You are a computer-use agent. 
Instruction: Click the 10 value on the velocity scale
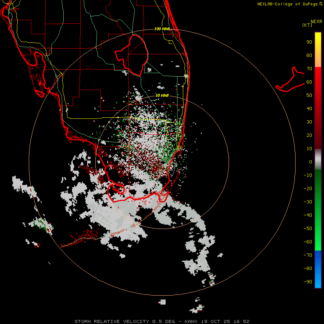click(309, 149)
